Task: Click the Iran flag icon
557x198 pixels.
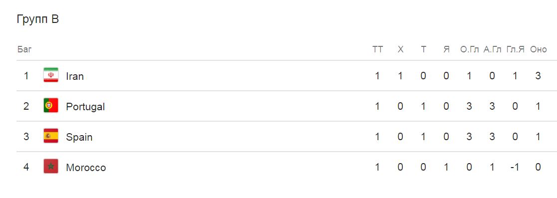Action: coord(51,75)
